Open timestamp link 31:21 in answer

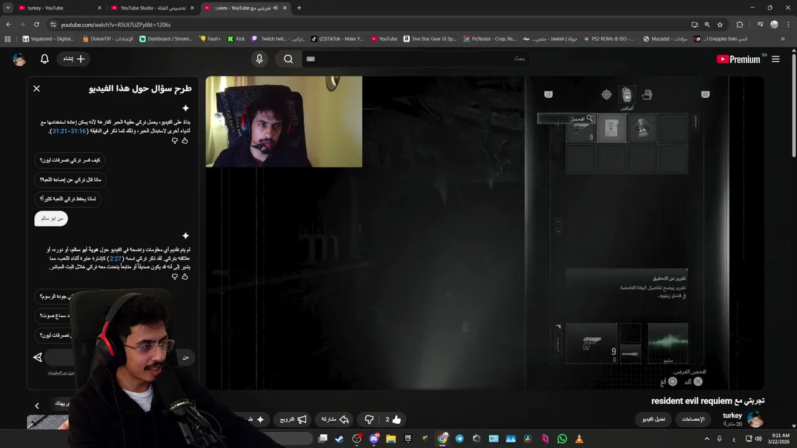[x=59, y=131]
